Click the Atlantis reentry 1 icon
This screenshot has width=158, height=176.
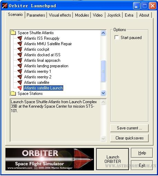click(20, 71)
